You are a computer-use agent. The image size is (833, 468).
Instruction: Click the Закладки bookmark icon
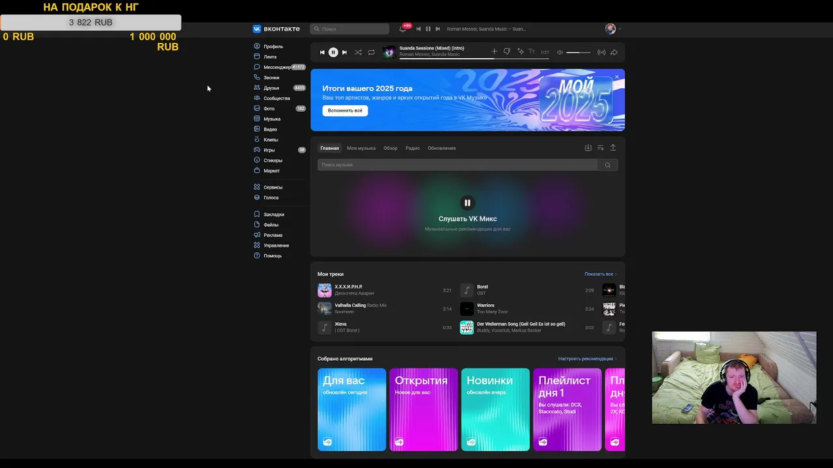coord(257,214)
